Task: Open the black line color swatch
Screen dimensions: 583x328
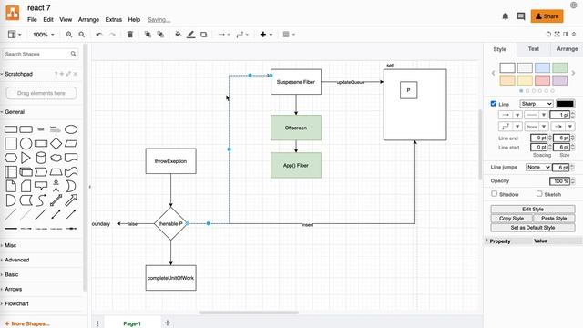Action: point(565,104)
